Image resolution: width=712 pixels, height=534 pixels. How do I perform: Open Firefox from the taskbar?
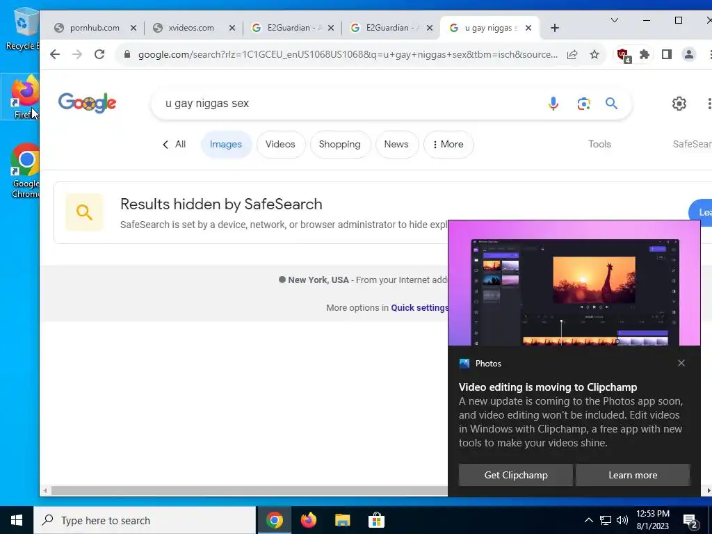coord(308,520)
